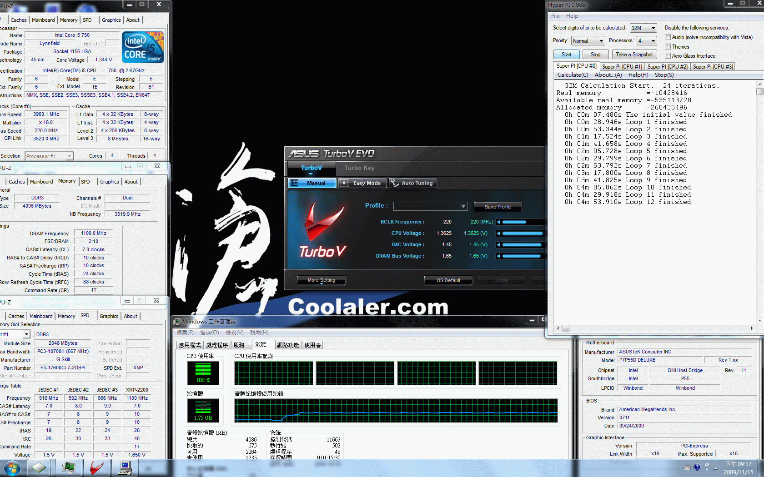This screenshot has height=477, width=764.
Task: Click the vertical scrollbar up arrow in Hyper PI
Action: (x=759, y=84)
